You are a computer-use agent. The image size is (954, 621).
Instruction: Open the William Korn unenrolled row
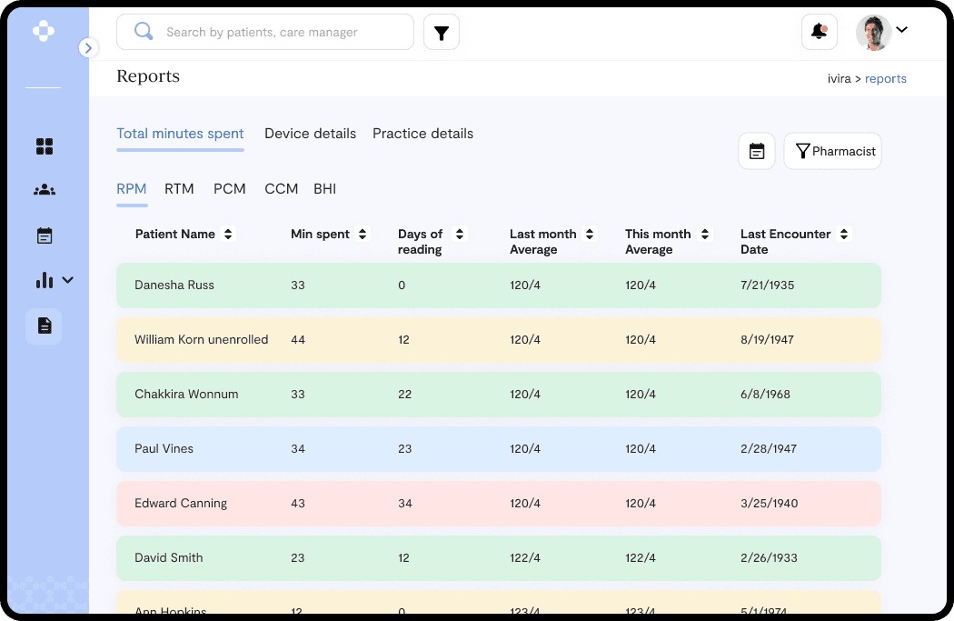(x=498, y=340)
